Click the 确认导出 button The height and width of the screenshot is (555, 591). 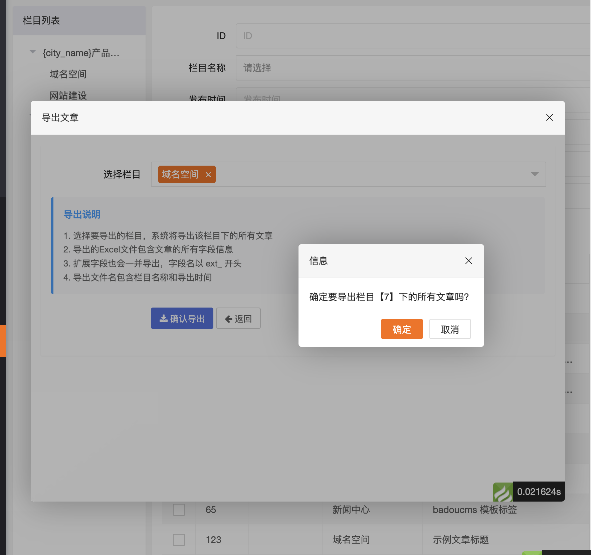click(182, 318)
